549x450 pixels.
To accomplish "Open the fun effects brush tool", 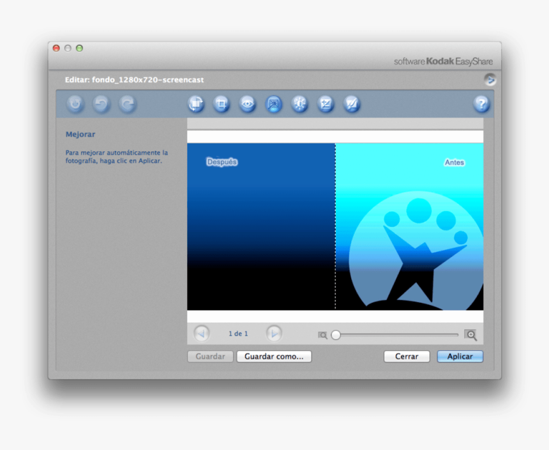I will [x=352, y=104].
